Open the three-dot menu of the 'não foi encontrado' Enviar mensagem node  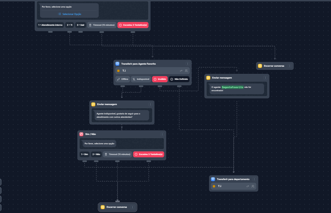[x=265, y=78]
